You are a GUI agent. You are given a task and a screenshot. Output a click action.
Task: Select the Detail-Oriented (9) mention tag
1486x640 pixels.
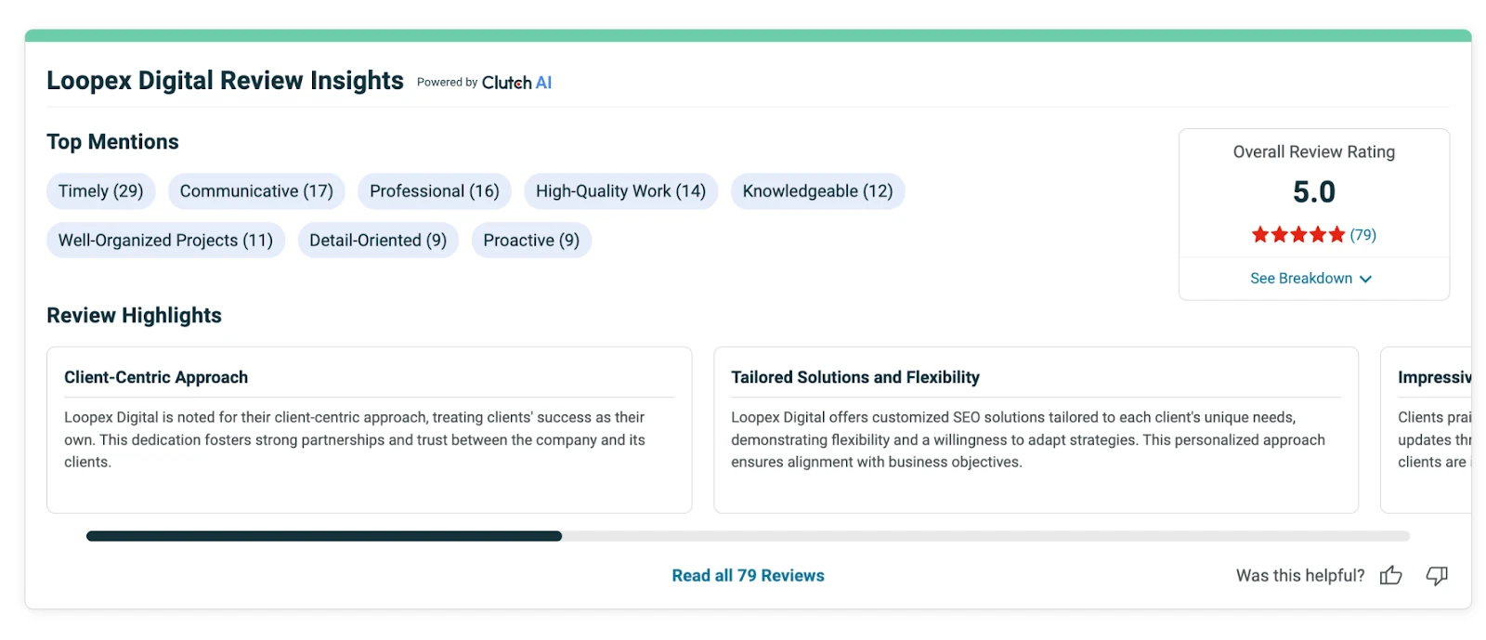point(378,241)
